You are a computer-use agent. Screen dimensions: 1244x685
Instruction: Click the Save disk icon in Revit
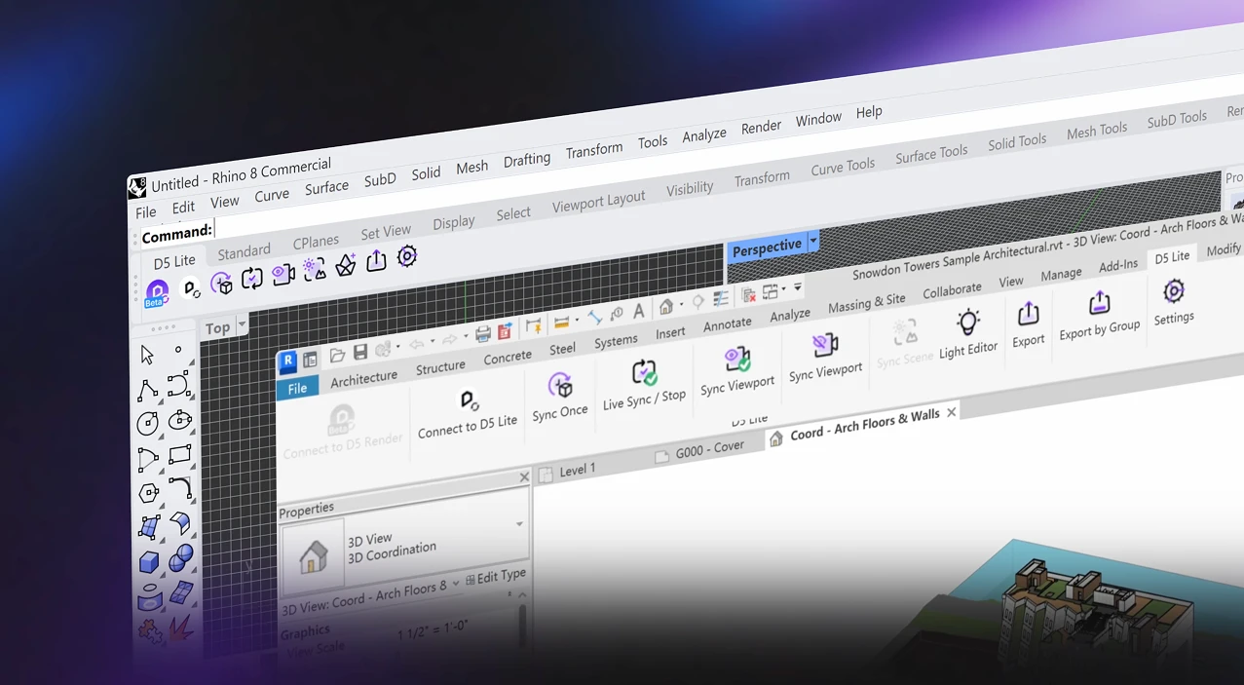click(360, 352)
